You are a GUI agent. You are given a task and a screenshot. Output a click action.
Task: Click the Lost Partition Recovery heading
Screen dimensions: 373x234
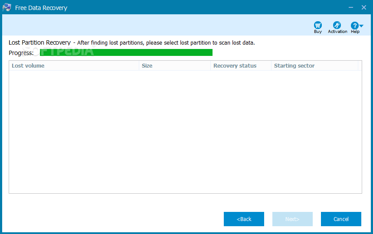tap(40, 42)
